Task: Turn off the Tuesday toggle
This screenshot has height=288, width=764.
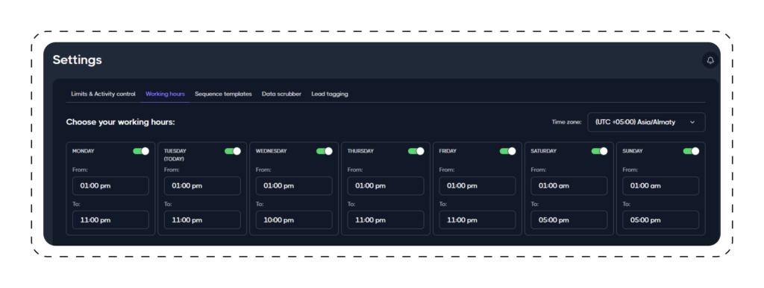Action: tap(233, 151)
